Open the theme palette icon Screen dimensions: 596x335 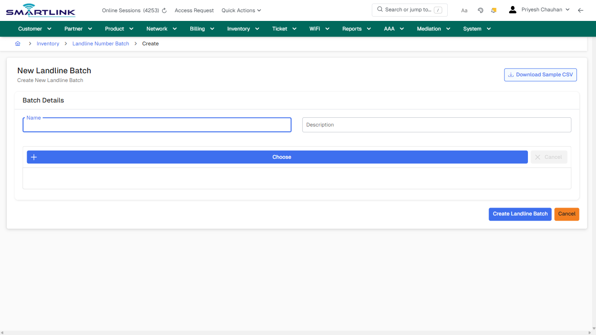click(480, 10)
